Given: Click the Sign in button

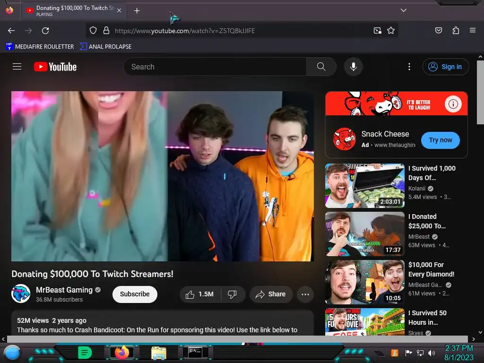Looking at the screenshot, I should coord(445,67).
